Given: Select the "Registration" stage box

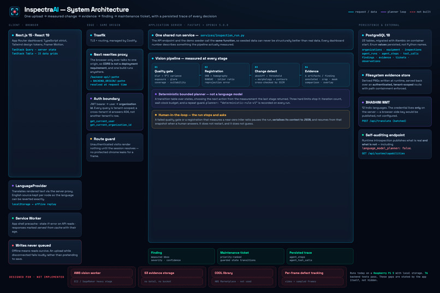Looking at the screenshot, I should pyautogui.click(x=225, y=75).
